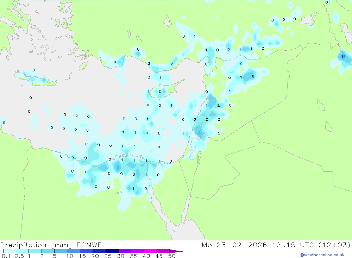
Task: Open the weatheronline.co.uk copyright link
Action: click(x=322, y=255)
